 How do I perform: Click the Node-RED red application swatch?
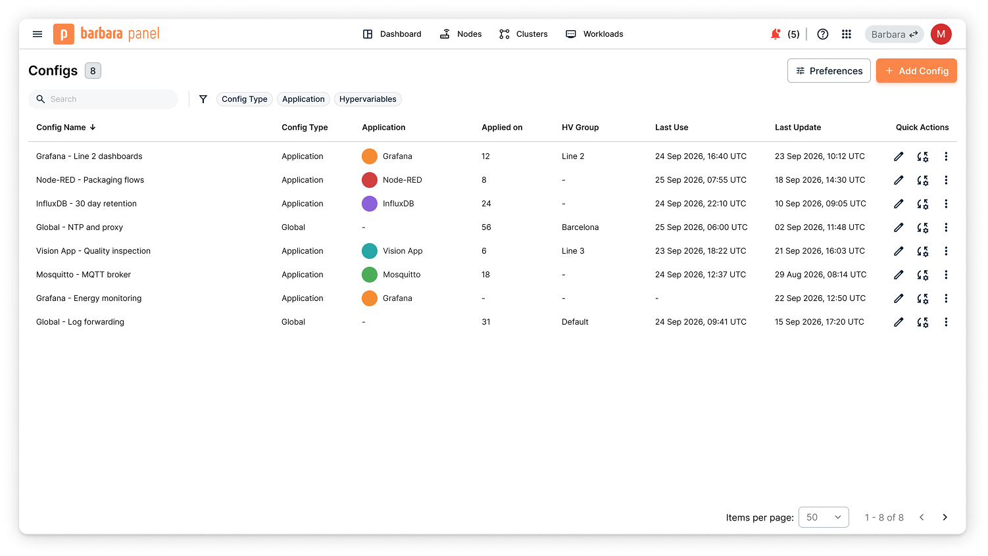[x=370, y=180]
